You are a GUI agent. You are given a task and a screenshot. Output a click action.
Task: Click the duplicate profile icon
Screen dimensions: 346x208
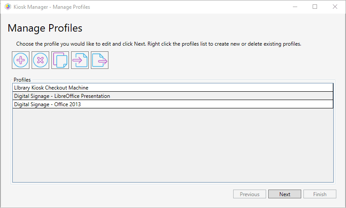[60, 61]
